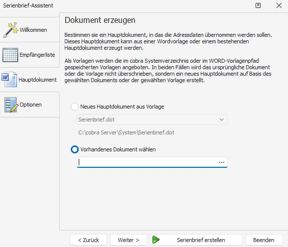Continue with the Weiter > button
The height and width of the screenshot is (247, 288).
point(129,240)
